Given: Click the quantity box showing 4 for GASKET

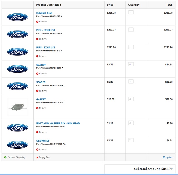Looking at the screenshot, I should (131, 64).
